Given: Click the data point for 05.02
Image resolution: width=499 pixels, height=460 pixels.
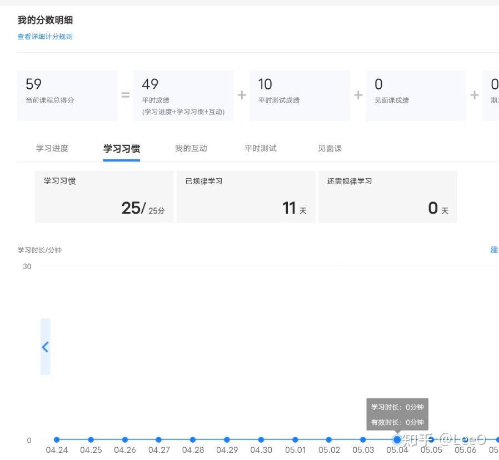Looking at the screenshot, I should pyautogui.click(x=329, y=439).
